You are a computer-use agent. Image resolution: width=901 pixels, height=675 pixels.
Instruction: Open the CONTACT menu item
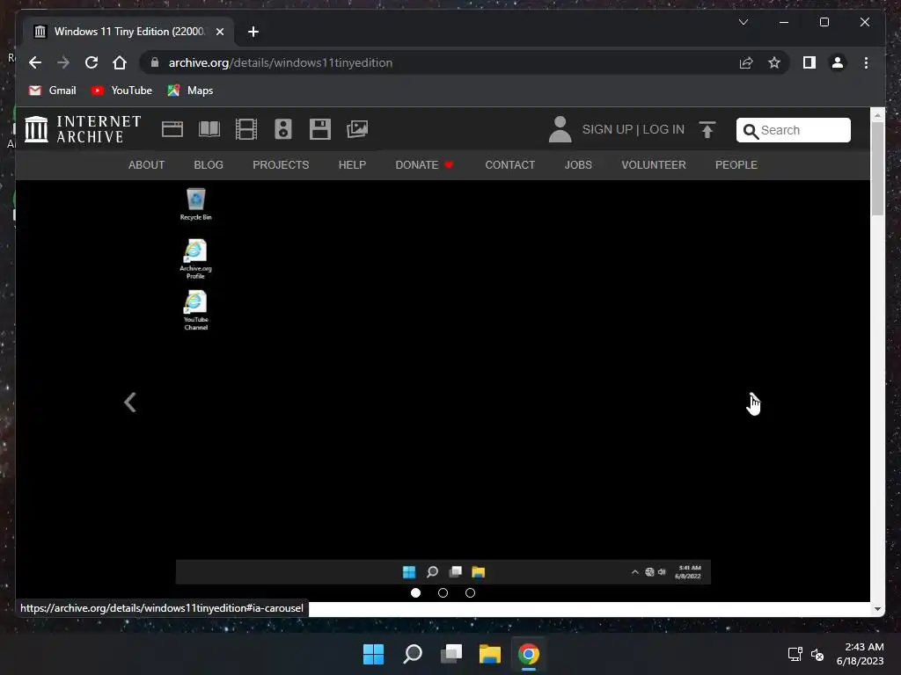tap(509, 165)
